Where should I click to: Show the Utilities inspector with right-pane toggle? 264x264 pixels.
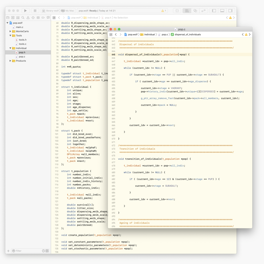click(x=230, y=11)
